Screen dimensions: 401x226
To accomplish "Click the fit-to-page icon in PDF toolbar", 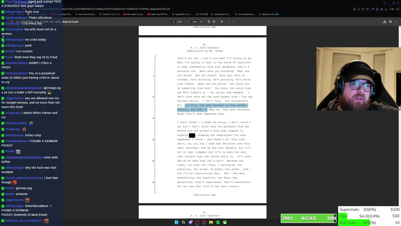I will (x=209, y=22).
